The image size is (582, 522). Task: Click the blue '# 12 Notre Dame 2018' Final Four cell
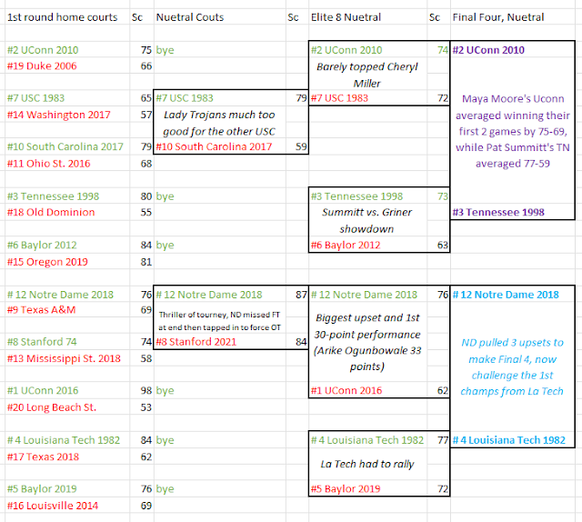click(x=512, y=295)
